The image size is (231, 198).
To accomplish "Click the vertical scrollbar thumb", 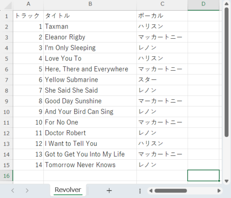I will 226,72.
